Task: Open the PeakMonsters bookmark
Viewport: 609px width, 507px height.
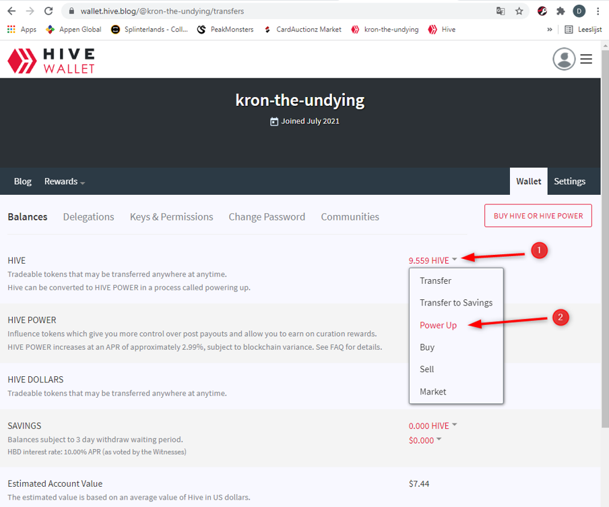Action: click(225, 30)
